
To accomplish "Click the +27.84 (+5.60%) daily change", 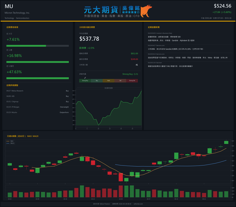I will tap(222, 12).
